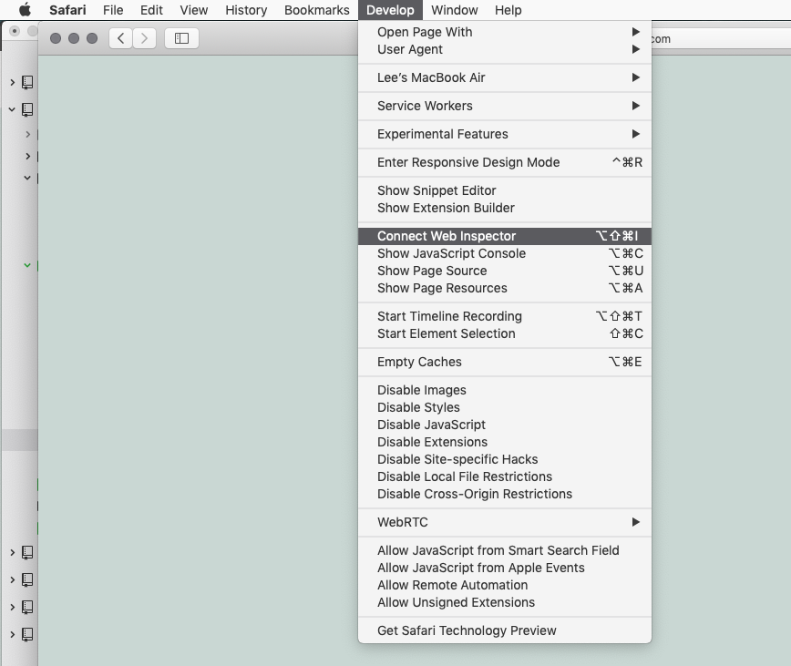This screenshot has height=666, width=791.
Task: Click the back navigation arrow
Action: pos(119,38)
